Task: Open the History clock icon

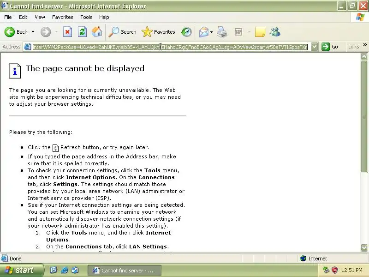Action: click(x=186, y=32)
